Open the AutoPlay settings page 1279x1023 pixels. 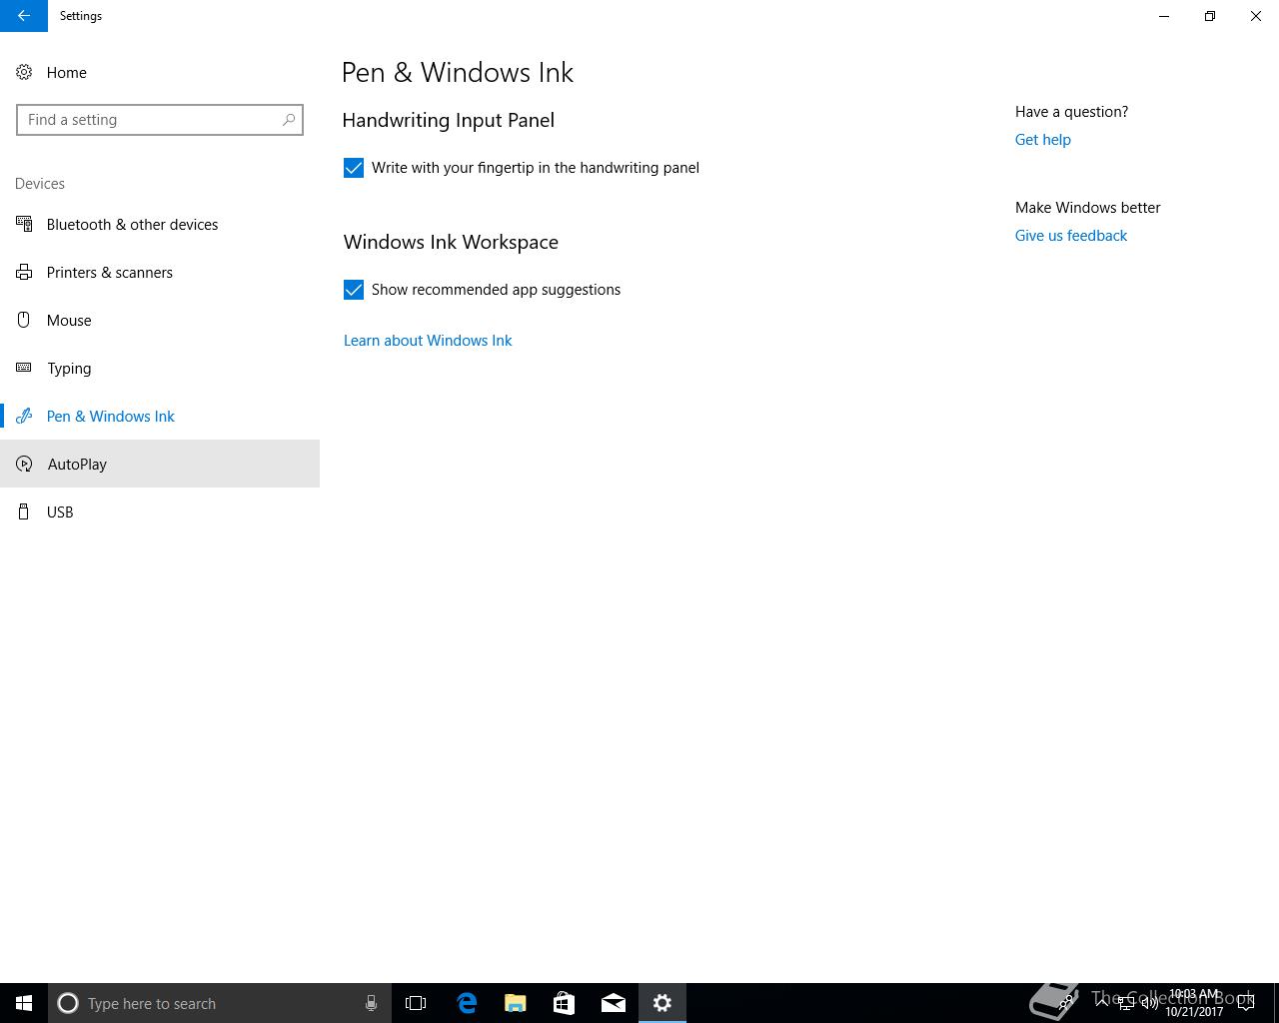click(160, 464)
